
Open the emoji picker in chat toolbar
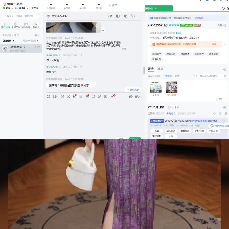coord(48,96)
